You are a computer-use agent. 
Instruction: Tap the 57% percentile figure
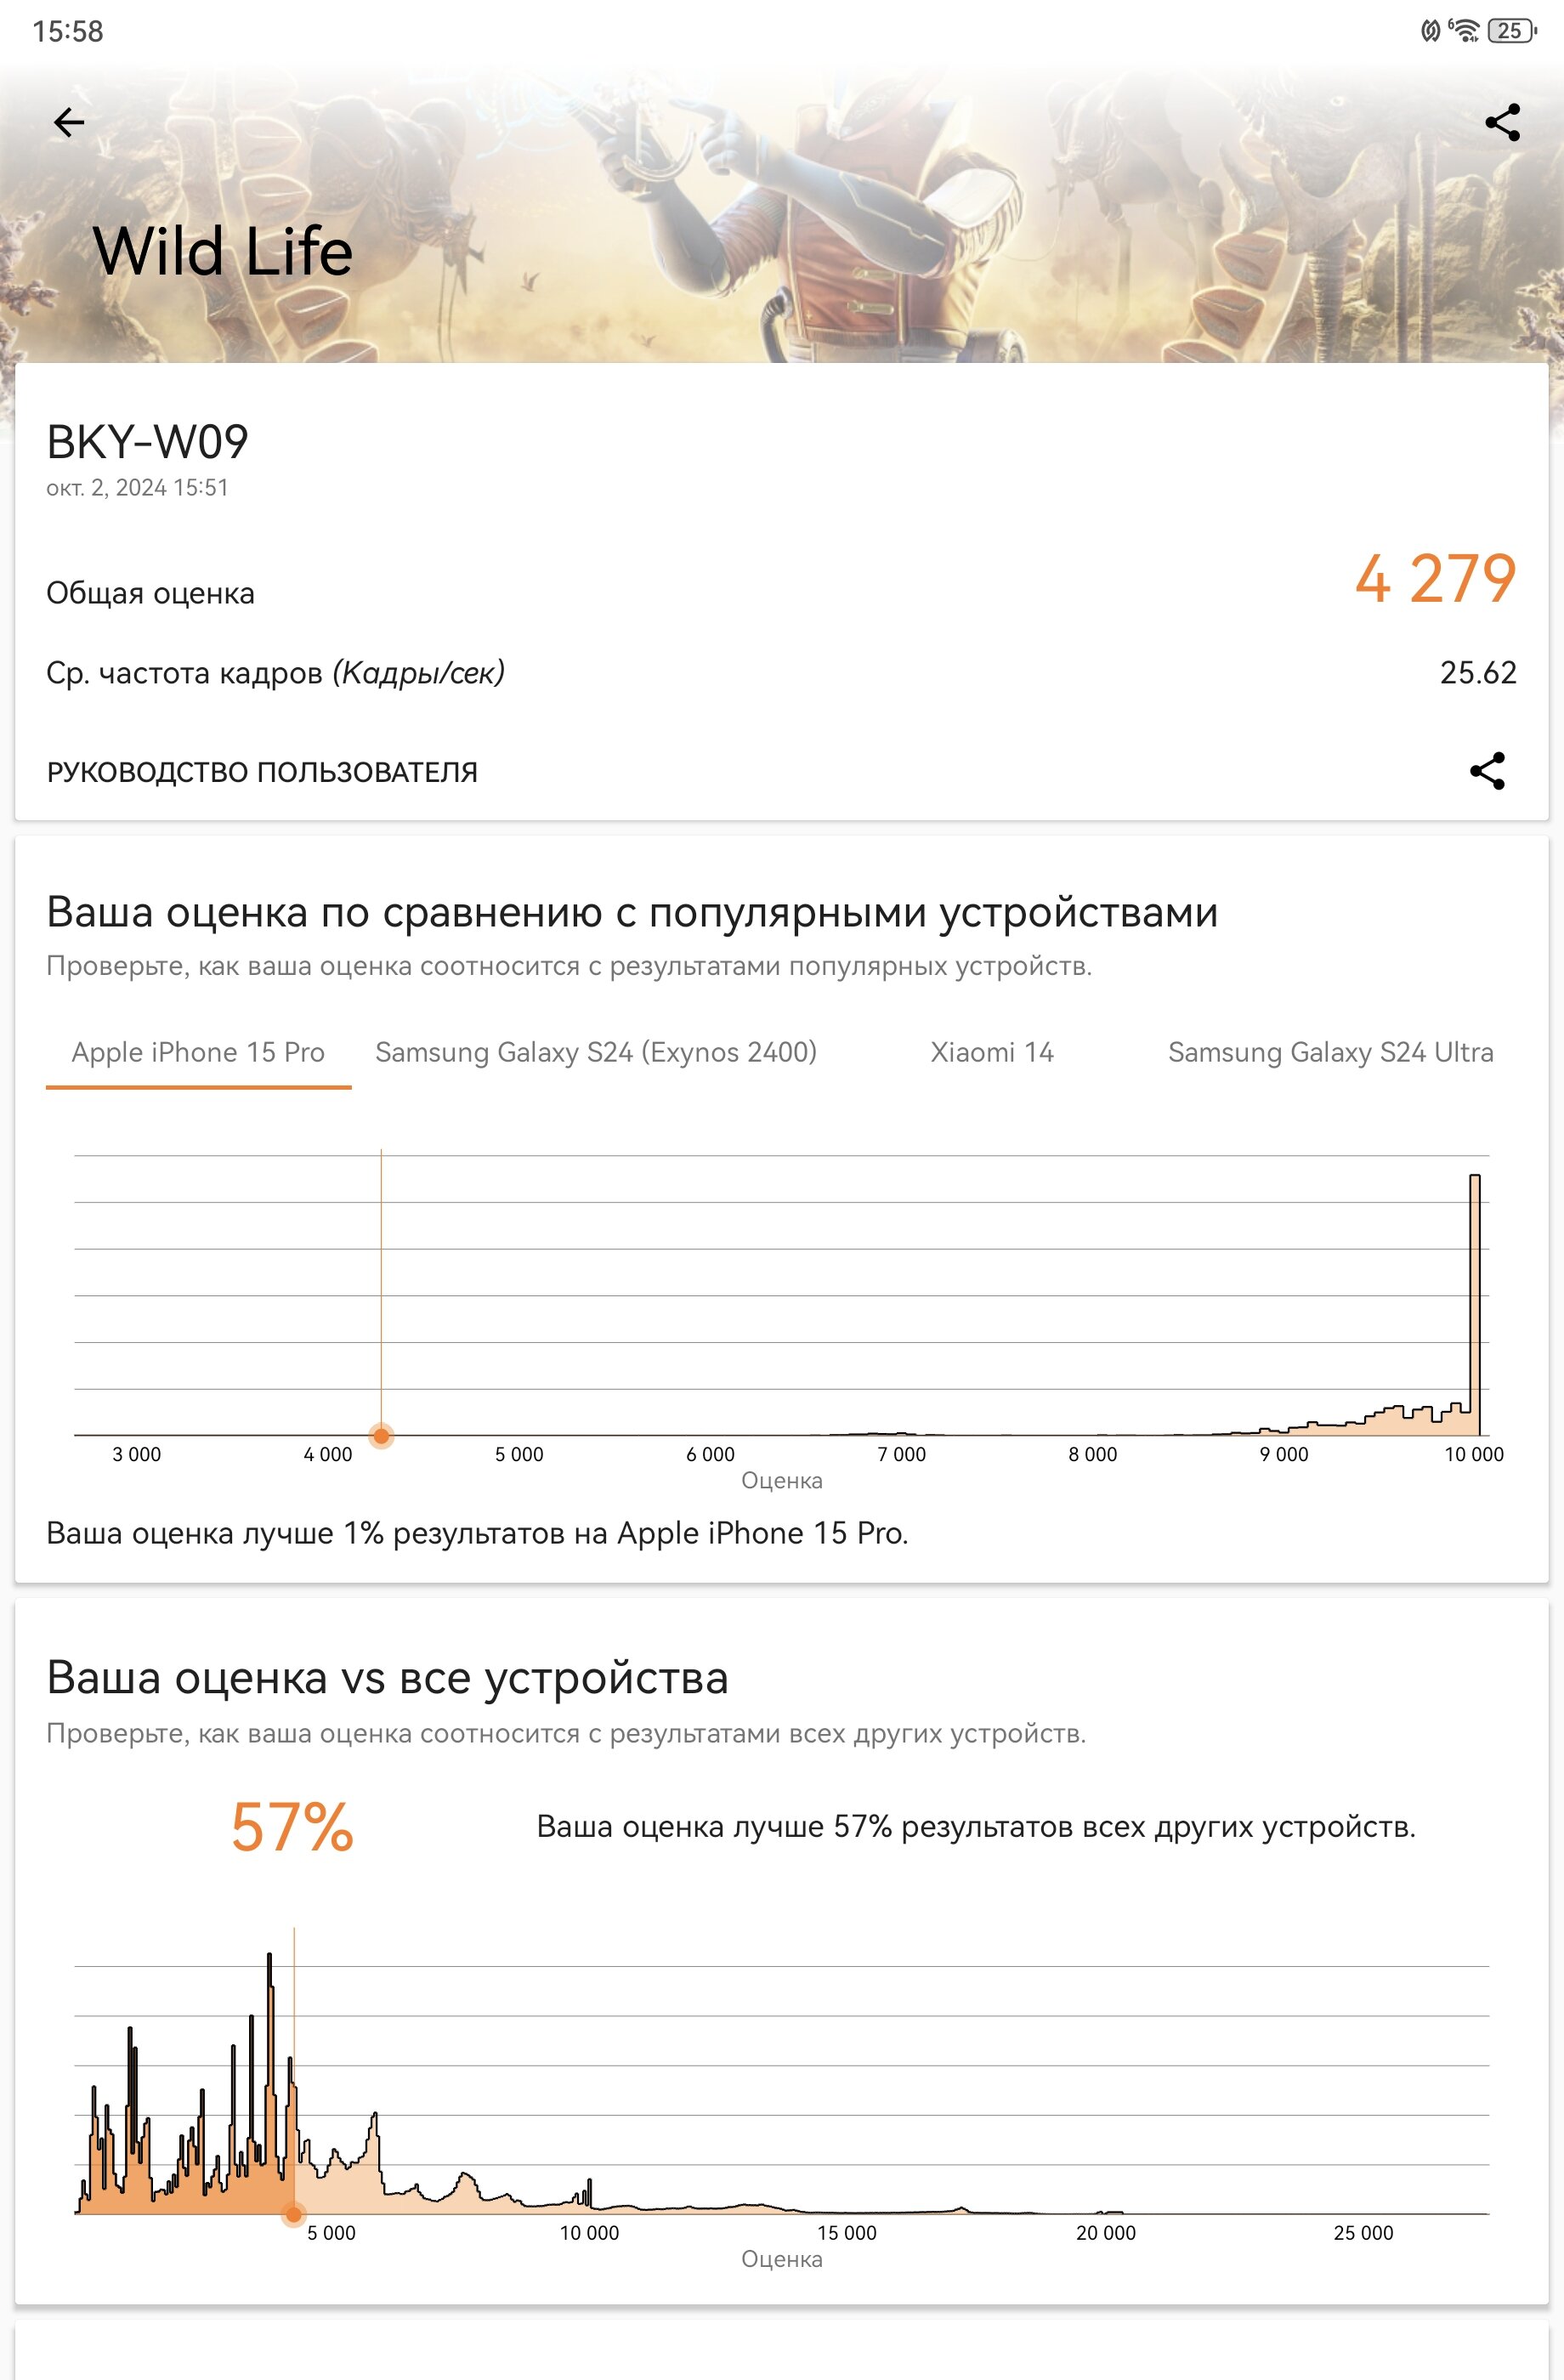pos(292,1827)
